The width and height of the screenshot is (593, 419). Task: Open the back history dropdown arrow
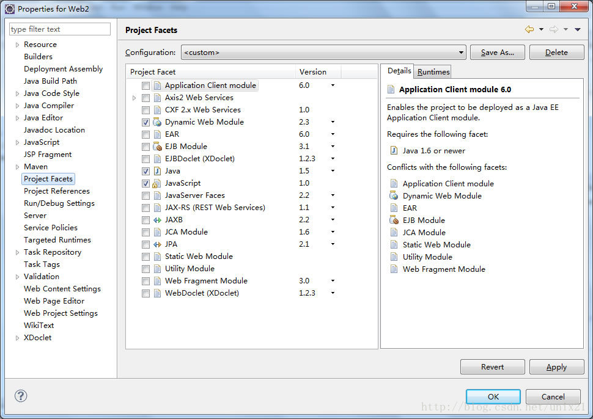point(541,29)
